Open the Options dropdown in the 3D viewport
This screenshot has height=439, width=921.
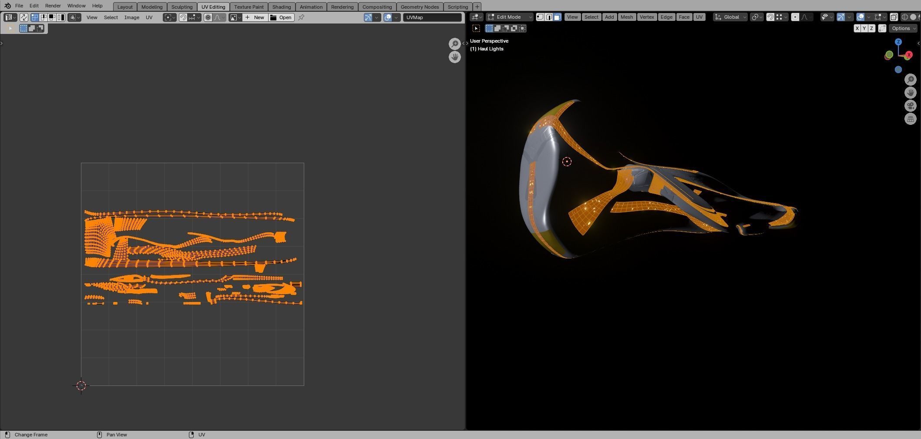904,28
